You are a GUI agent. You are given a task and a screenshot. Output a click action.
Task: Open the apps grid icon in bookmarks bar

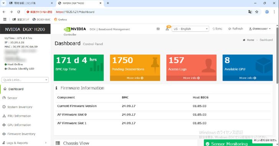5,20
